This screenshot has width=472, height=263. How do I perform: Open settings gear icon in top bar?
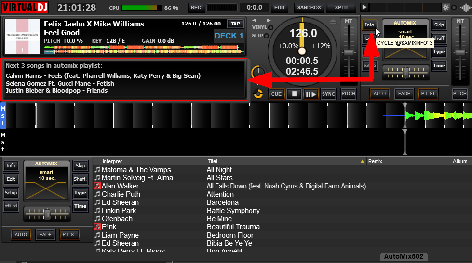coord(445,8)
